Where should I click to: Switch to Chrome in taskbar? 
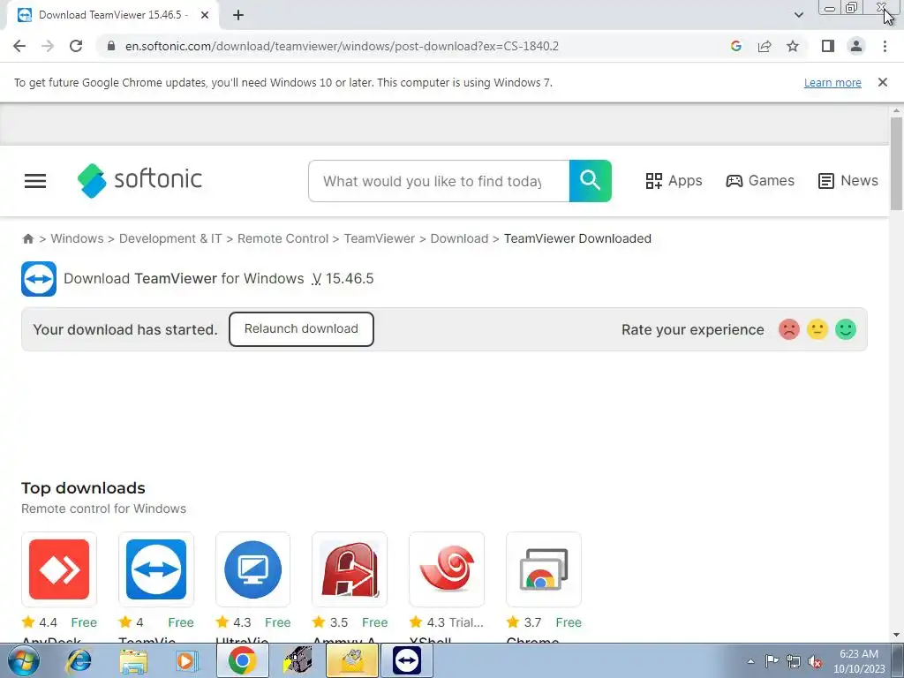[242, 660]
